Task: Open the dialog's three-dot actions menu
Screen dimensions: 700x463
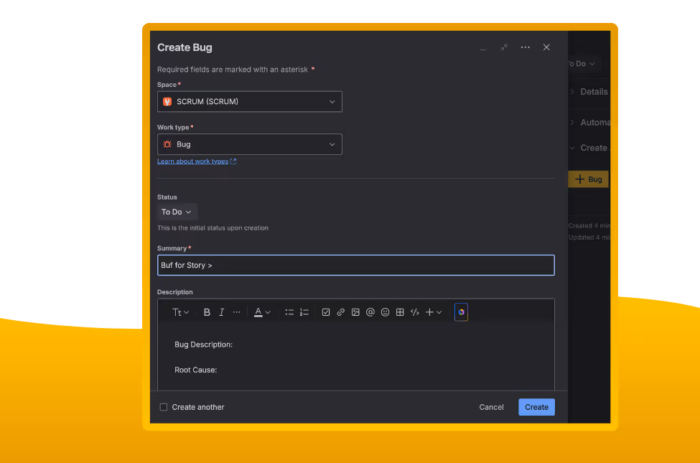Action: (525, 47)
